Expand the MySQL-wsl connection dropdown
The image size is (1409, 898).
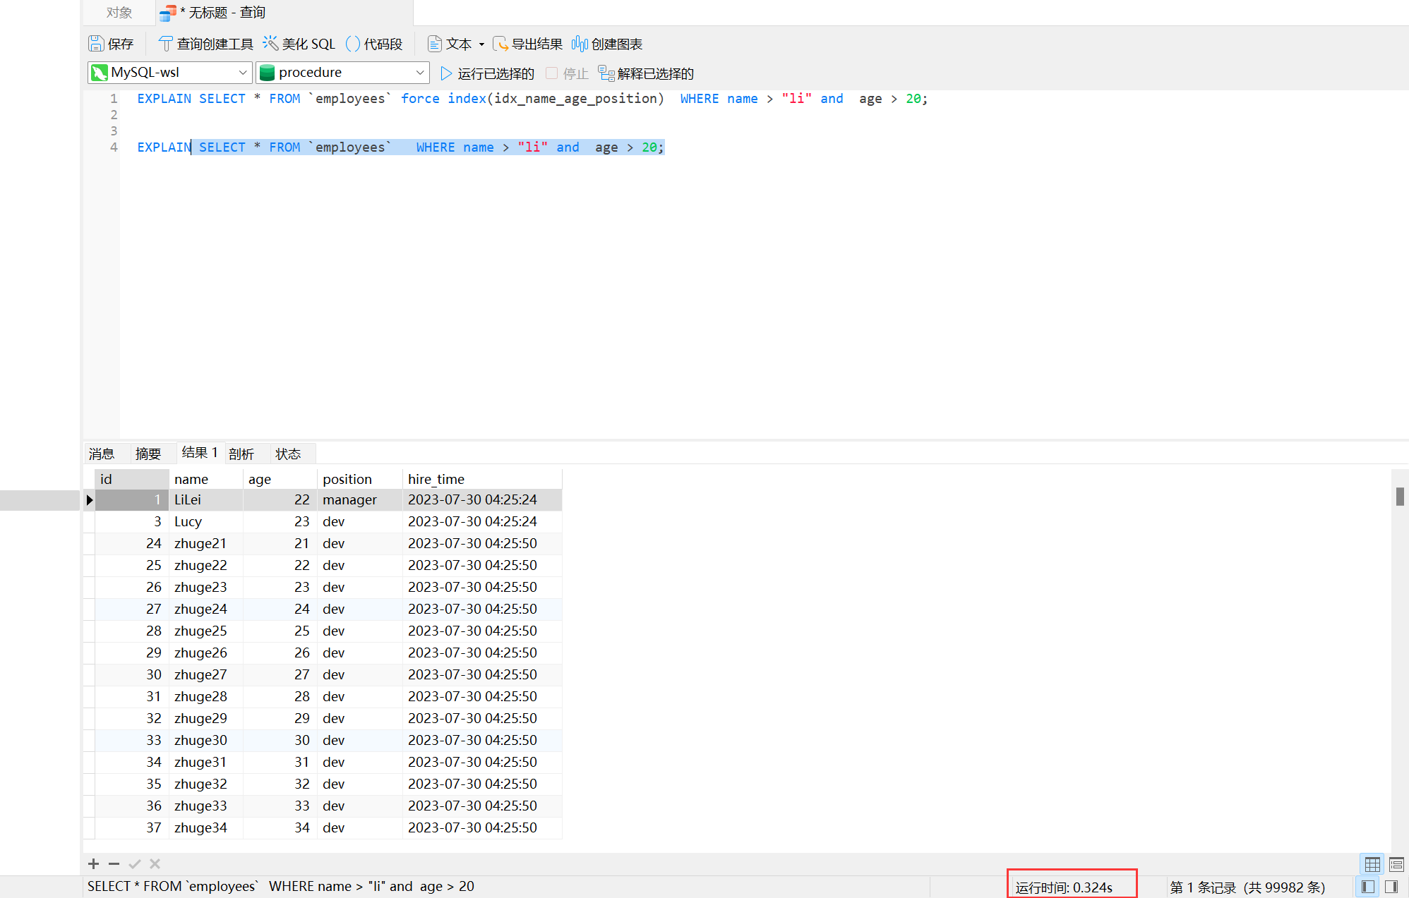pos(242,73)
